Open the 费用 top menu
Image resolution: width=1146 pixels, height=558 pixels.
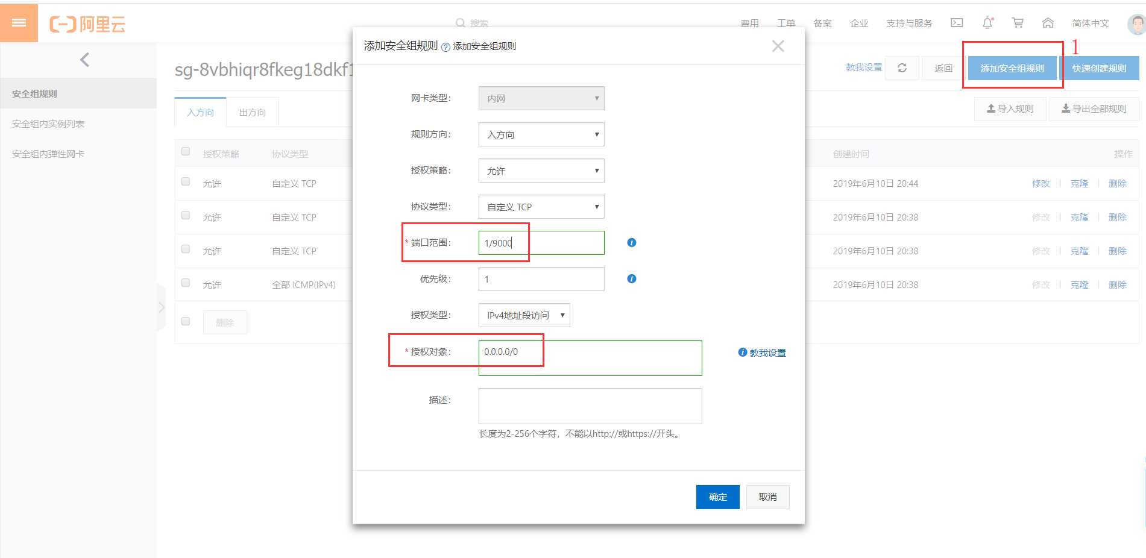point(749,24)
